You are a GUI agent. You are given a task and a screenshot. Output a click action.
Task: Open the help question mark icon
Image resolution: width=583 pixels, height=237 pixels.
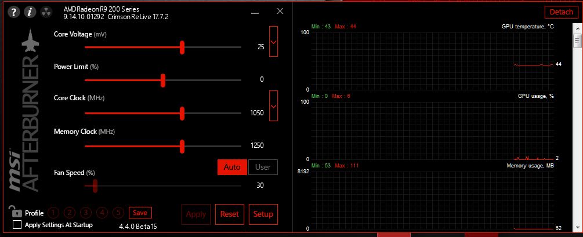(x=14, y=12)
